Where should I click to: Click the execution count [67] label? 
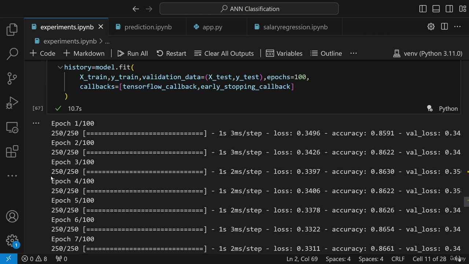pos(38,108)
